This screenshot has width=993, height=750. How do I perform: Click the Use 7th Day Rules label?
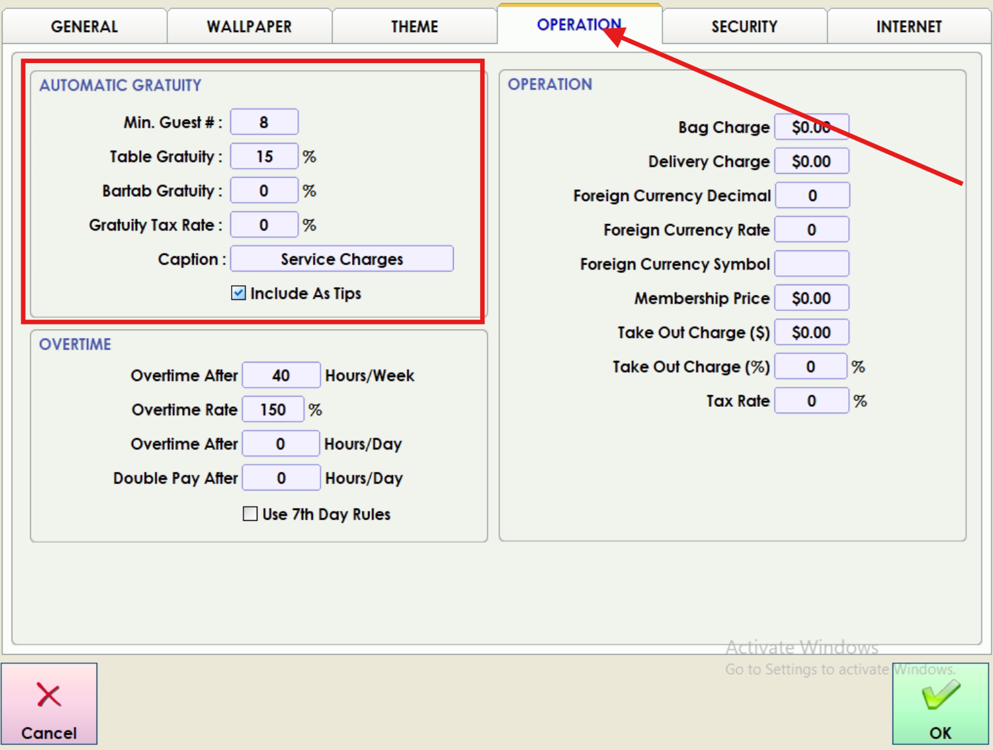point(326,514)
